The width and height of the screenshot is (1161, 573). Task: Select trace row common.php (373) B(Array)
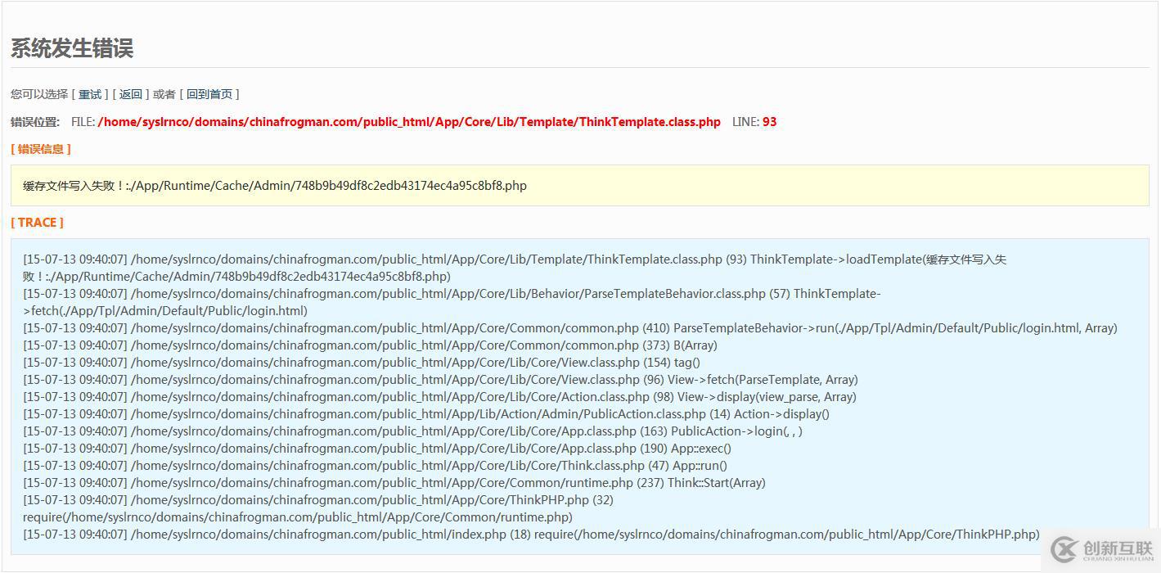[370, 345]
